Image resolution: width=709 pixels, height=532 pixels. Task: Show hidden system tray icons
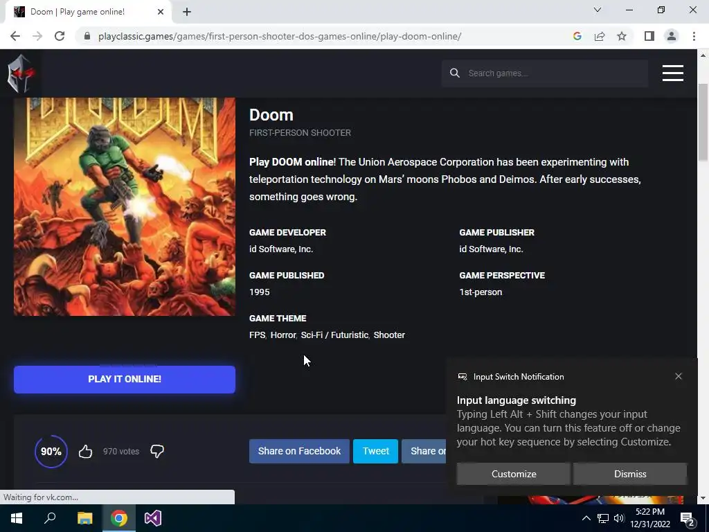click(586, 518)
